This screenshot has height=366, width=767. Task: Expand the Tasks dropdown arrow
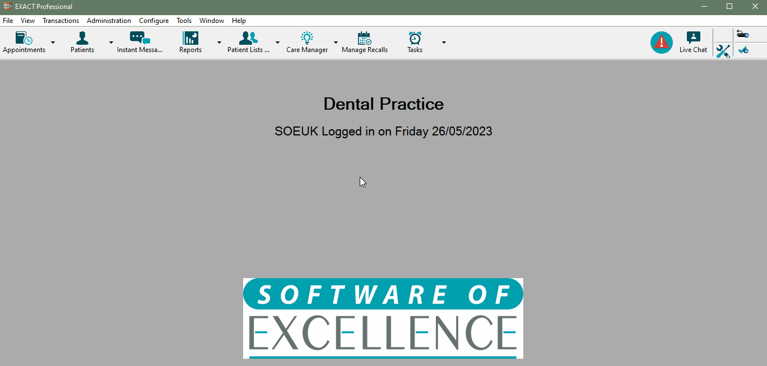point(444,43)
